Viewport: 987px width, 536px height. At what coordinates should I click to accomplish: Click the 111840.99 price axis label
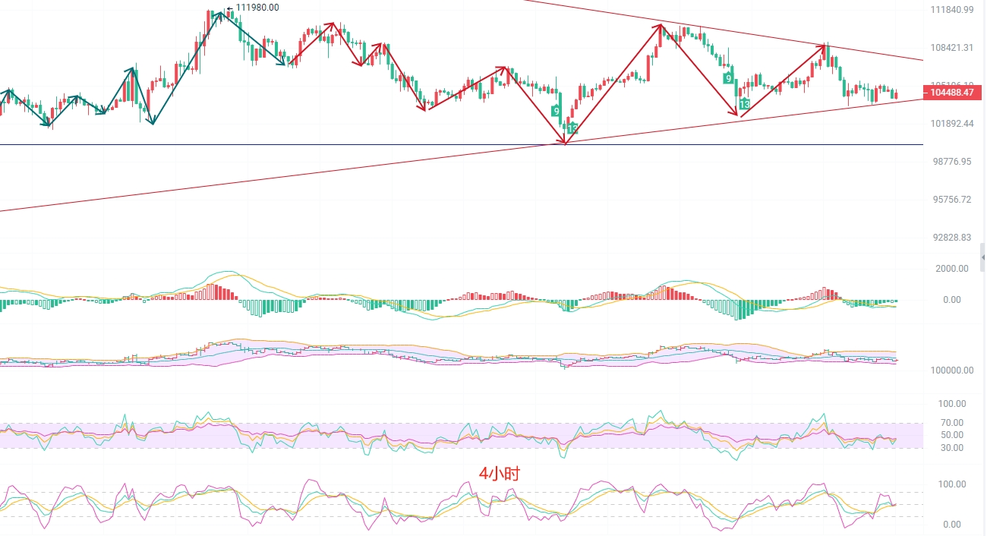pyautogui.click(x=951, y=9)
